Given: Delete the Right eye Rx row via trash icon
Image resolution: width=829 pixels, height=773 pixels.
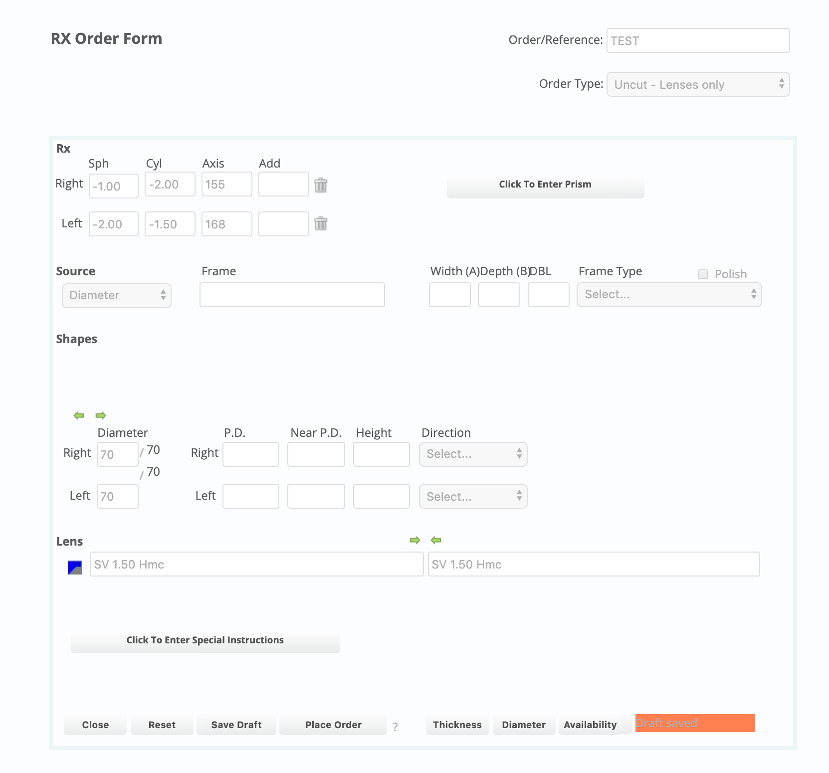Looking at the screenshot, I should [x=321, y=185].
